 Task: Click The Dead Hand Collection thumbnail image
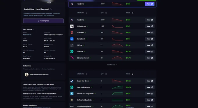click(26, 74)
